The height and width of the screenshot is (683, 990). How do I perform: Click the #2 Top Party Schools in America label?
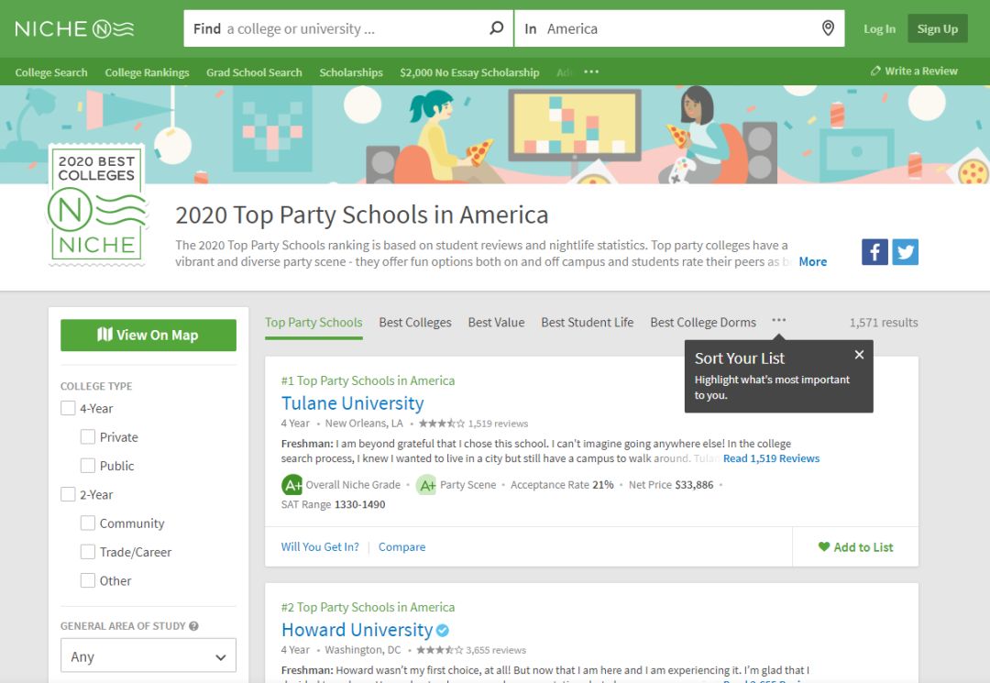pos(368,607)
